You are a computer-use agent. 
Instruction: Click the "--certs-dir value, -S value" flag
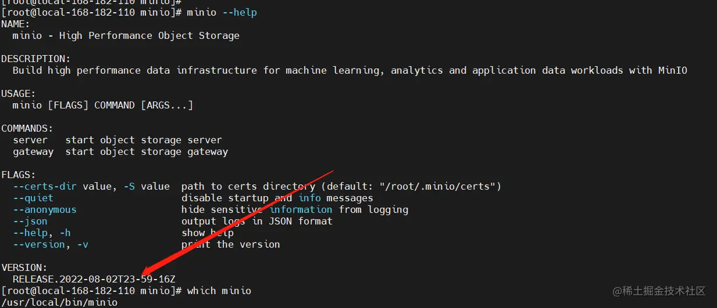point(91,186)
